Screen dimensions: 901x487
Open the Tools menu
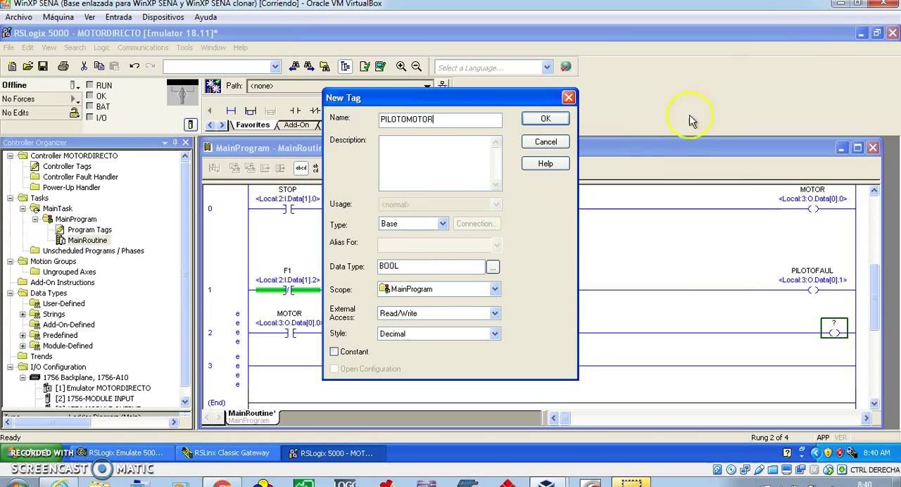tap(184, 48)
